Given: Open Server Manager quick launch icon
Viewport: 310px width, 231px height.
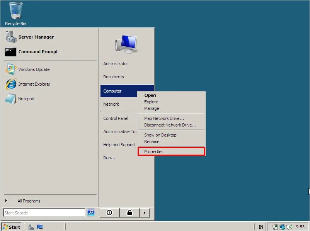Looking at the screenshot, I should 31,227.
